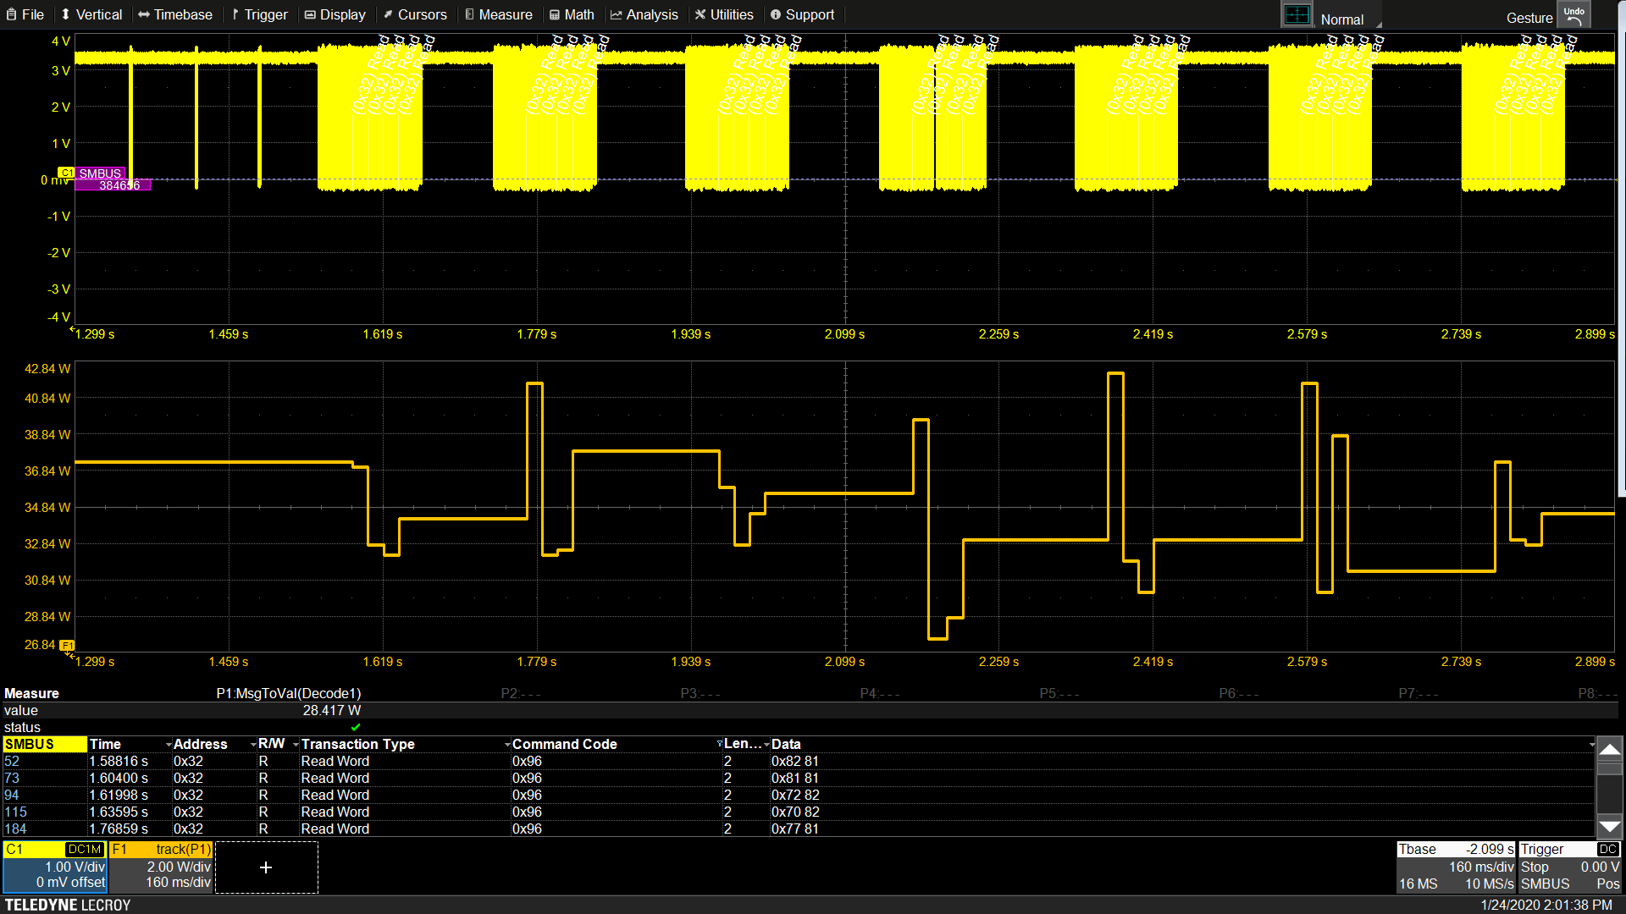Click the Undo gesture button
Image resolution: width=1626 pixels, height=914 pixels.
pyautogui.click(x=1573, y=15)
